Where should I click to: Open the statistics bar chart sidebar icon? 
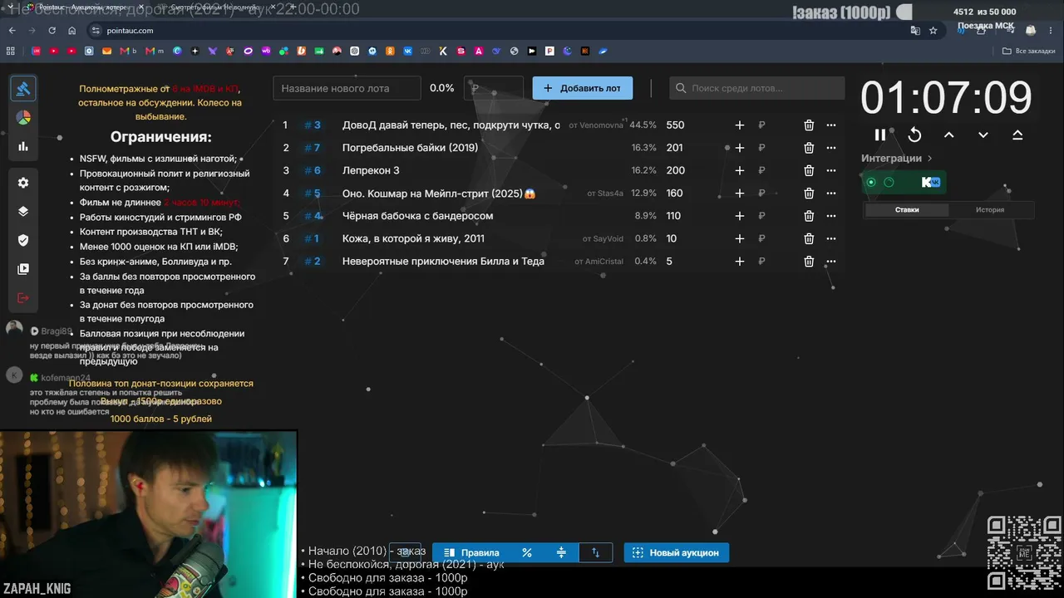tap(23, 146)
